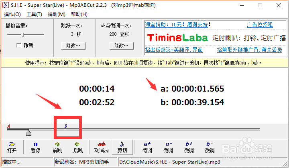The width and height of the screenshot is (289, 168).
Task: Open the 工具(T) menu
Action: click(34, 14)
